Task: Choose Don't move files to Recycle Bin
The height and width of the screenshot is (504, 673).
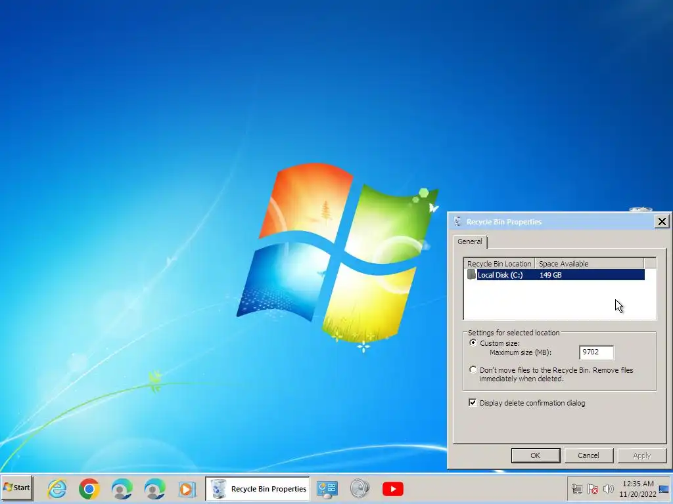Action: (x=473, y=369)
